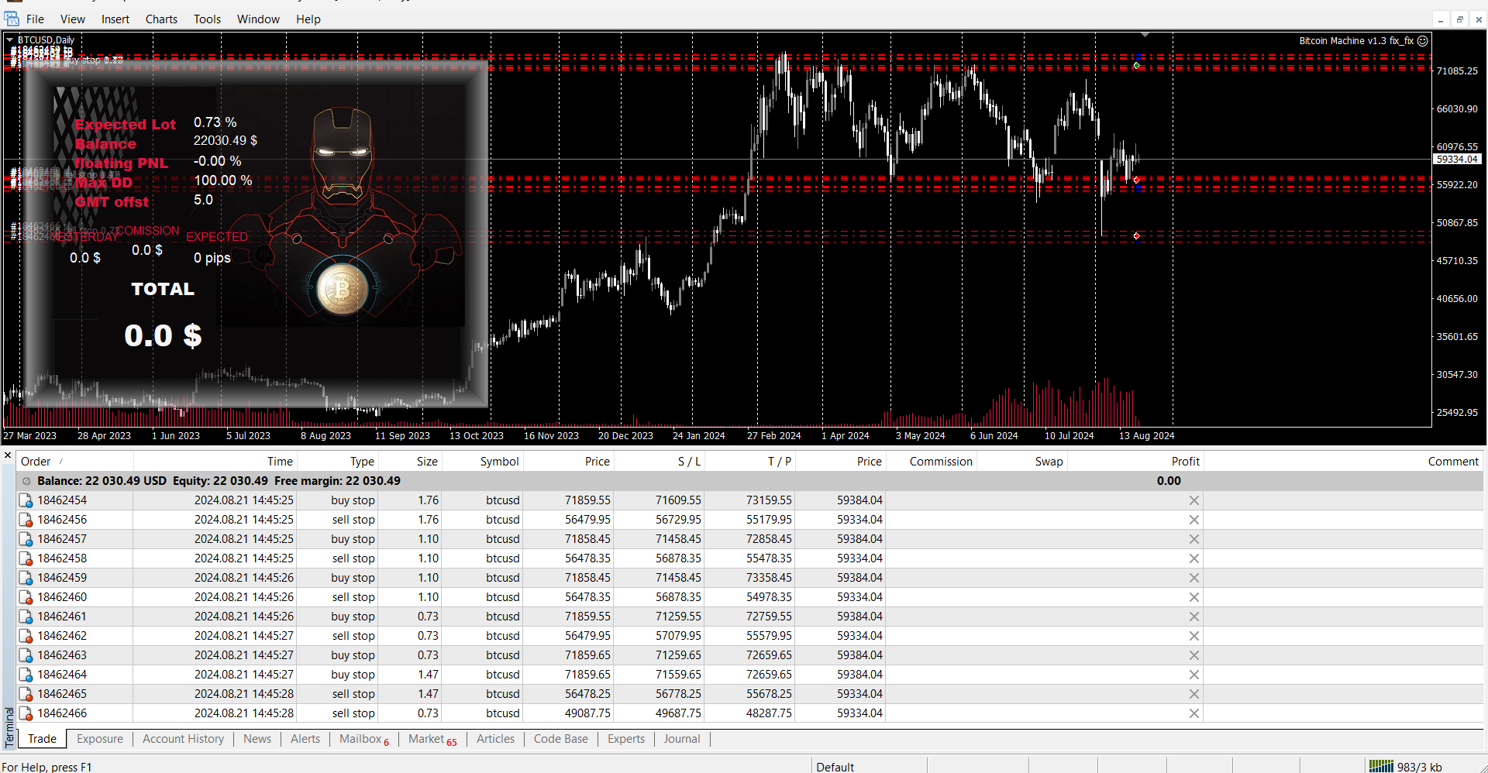
Task: Switch to the Account History tab
Action: [x=183, y=739]
